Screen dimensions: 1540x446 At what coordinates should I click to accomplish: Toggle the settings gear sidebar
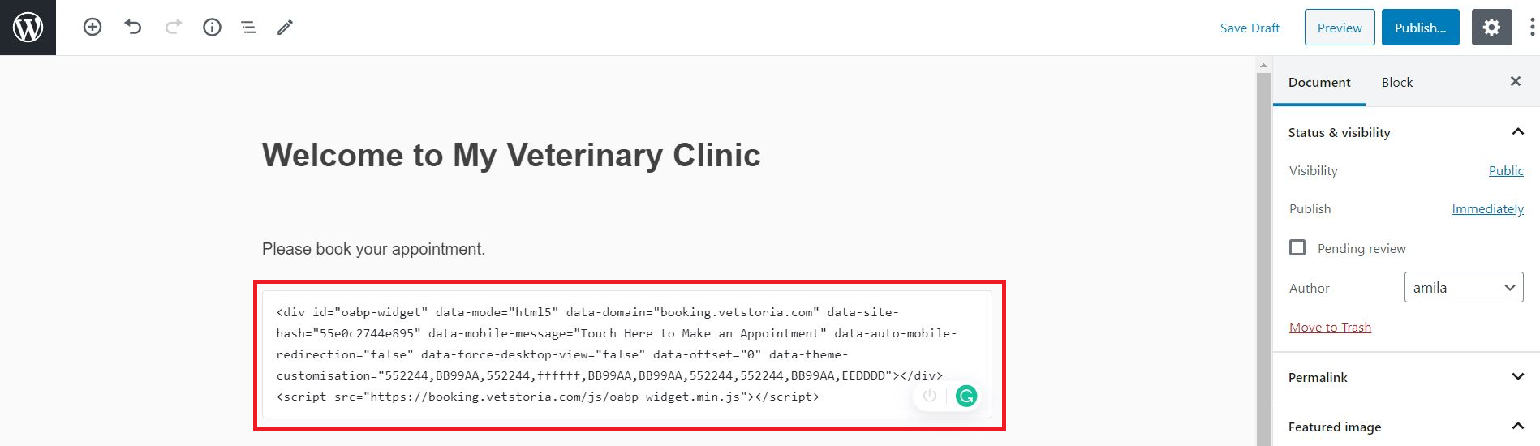1491,28
